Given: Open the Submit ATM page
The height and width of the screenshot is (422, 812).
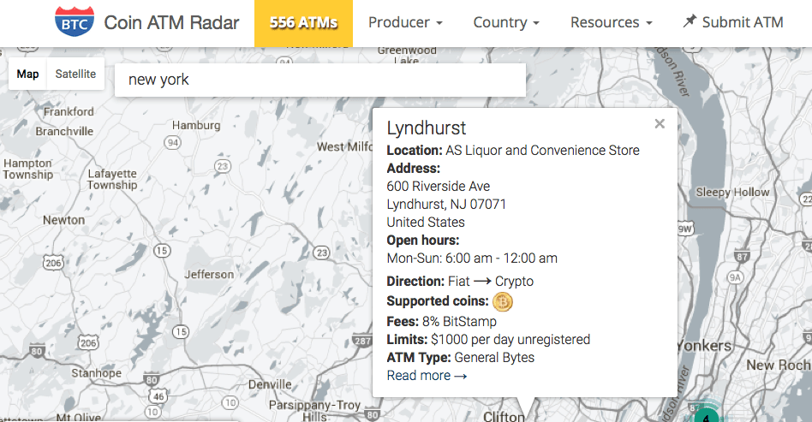Looking at the screenshot, I should tap(732, 21).
